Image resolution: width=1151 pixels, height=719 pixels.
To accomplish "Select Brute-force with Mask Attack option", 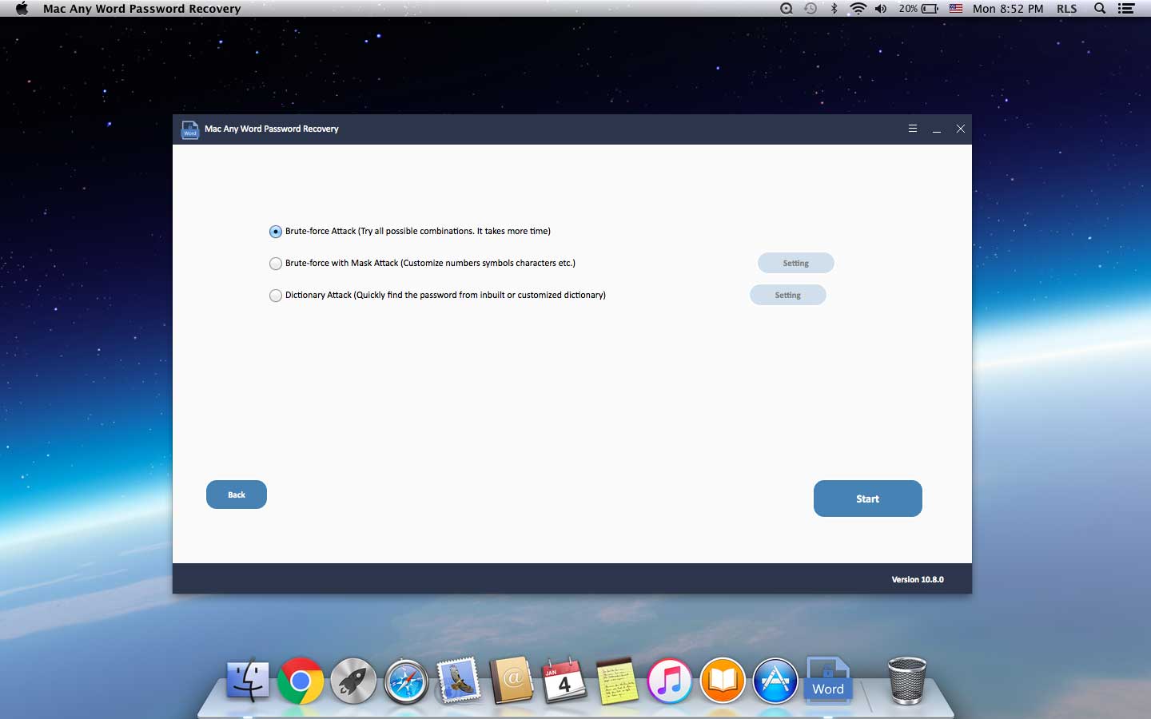I will tap(276, 264).
